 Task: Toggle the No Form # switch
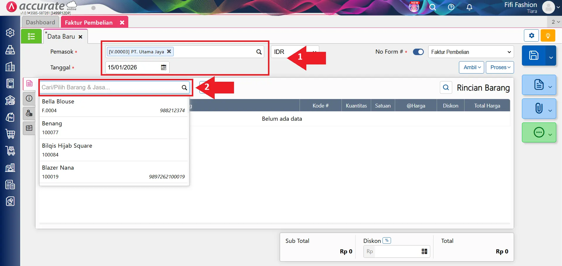418,52
